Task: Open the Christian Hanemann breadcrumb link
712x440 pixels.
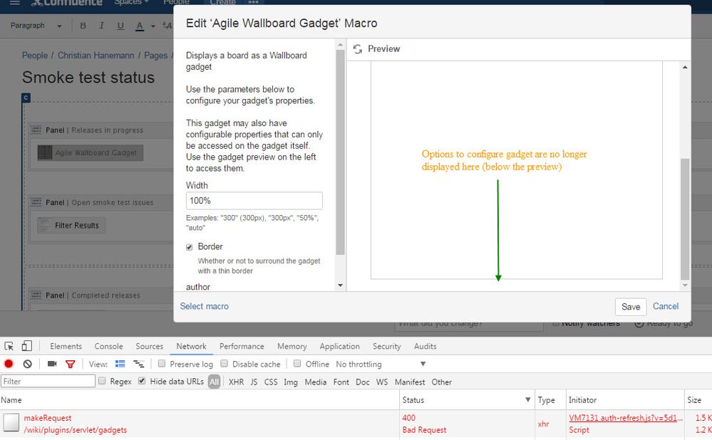Action: [96, 56]
